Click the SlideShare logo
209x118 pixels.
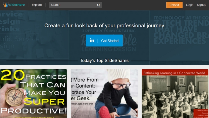click(14, 5)
